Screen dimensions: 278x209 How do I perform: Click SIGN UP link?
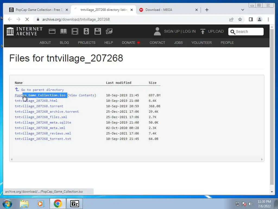coord(172,32)
